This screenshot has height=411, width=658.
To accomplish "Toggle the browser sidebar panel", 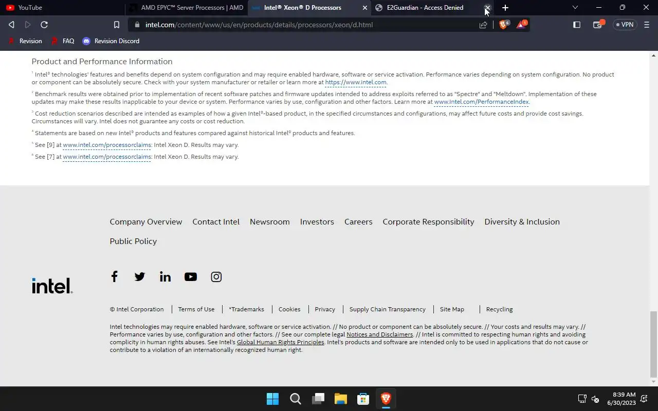I will point(577,25).
